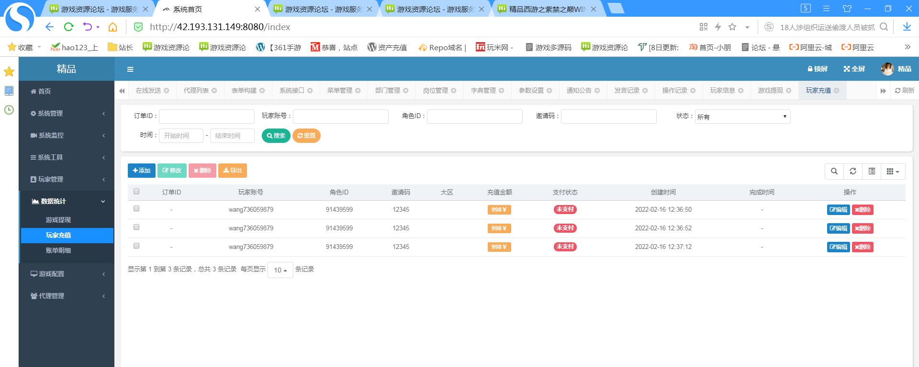Check the select-all header checkbox
The image size is (919, 367).
pyautogui.click(x=136, y=192)
